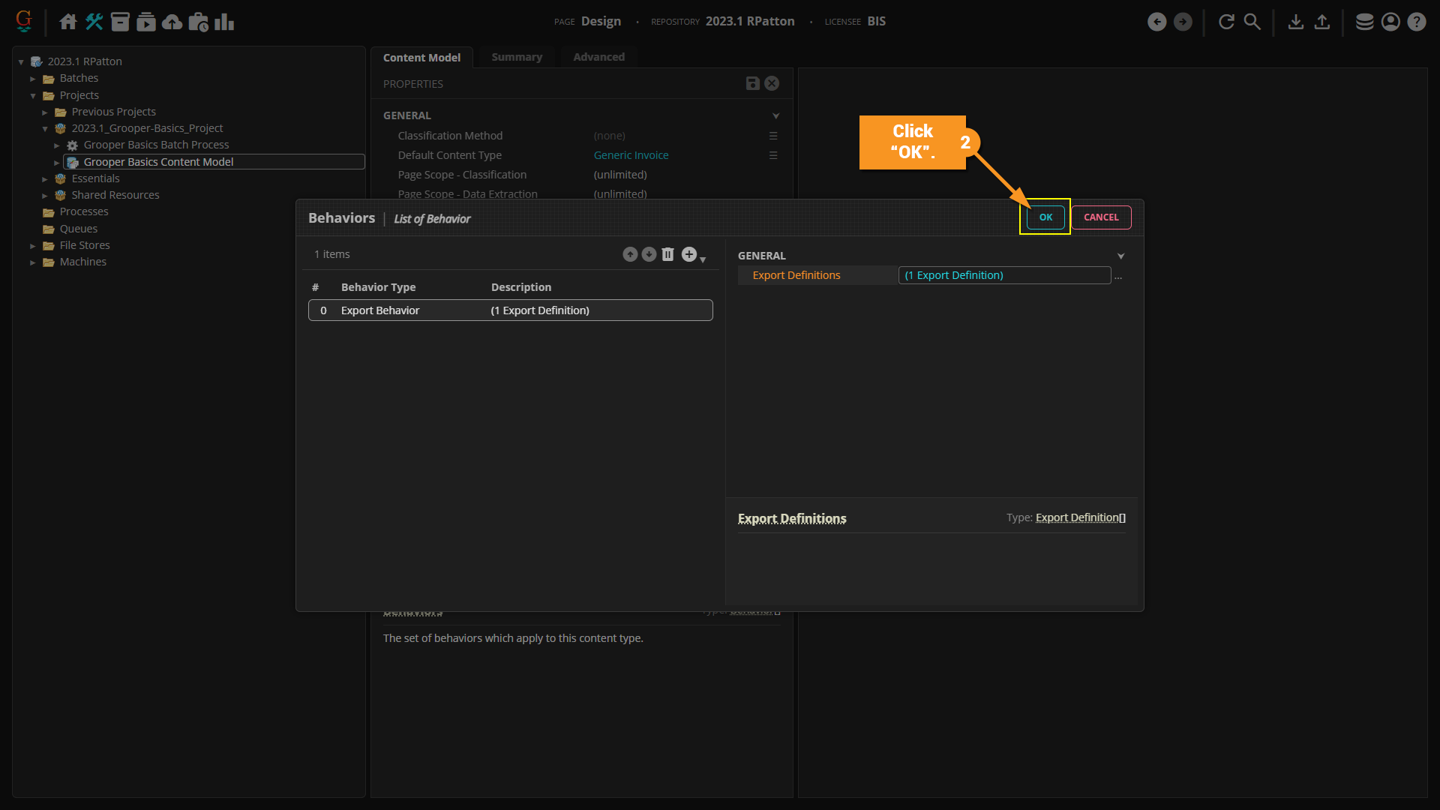Open the Home page icon
The image size is (1440, 810).
point(68,22)
